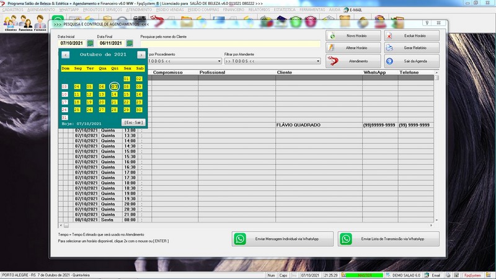Go to next month in calendar
496x279 pixels.
(x=141, y=55)
